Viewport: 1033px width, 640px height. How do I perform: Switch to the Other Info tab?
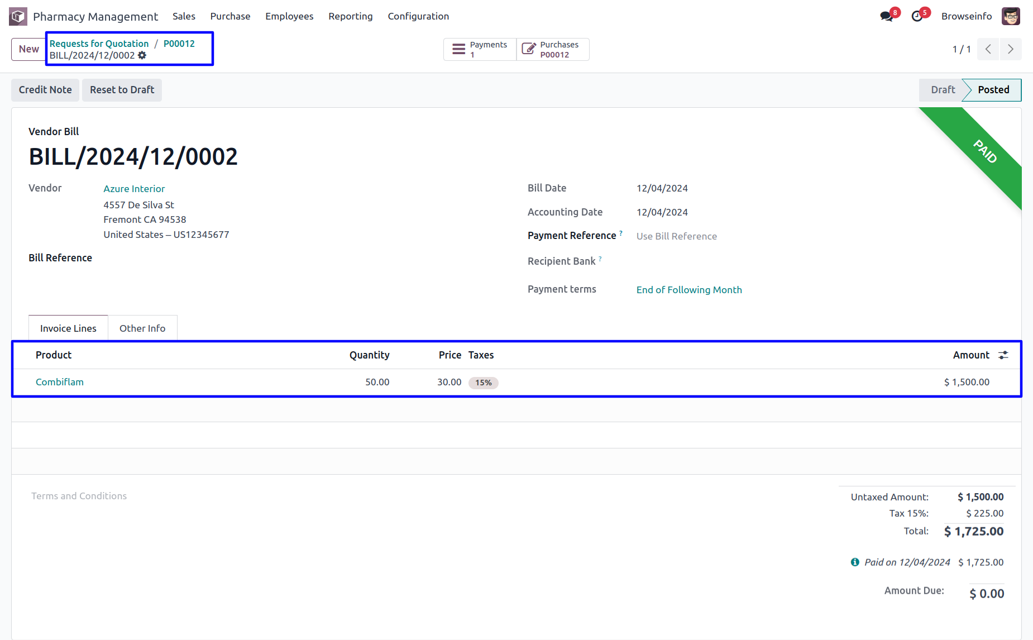point(142,328)
